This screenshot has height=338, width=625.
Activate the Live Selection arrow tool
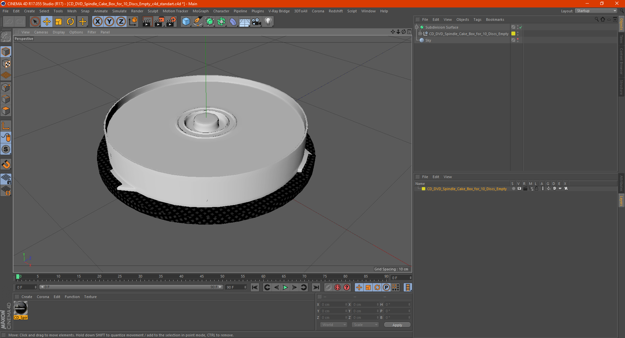(35, 22)
